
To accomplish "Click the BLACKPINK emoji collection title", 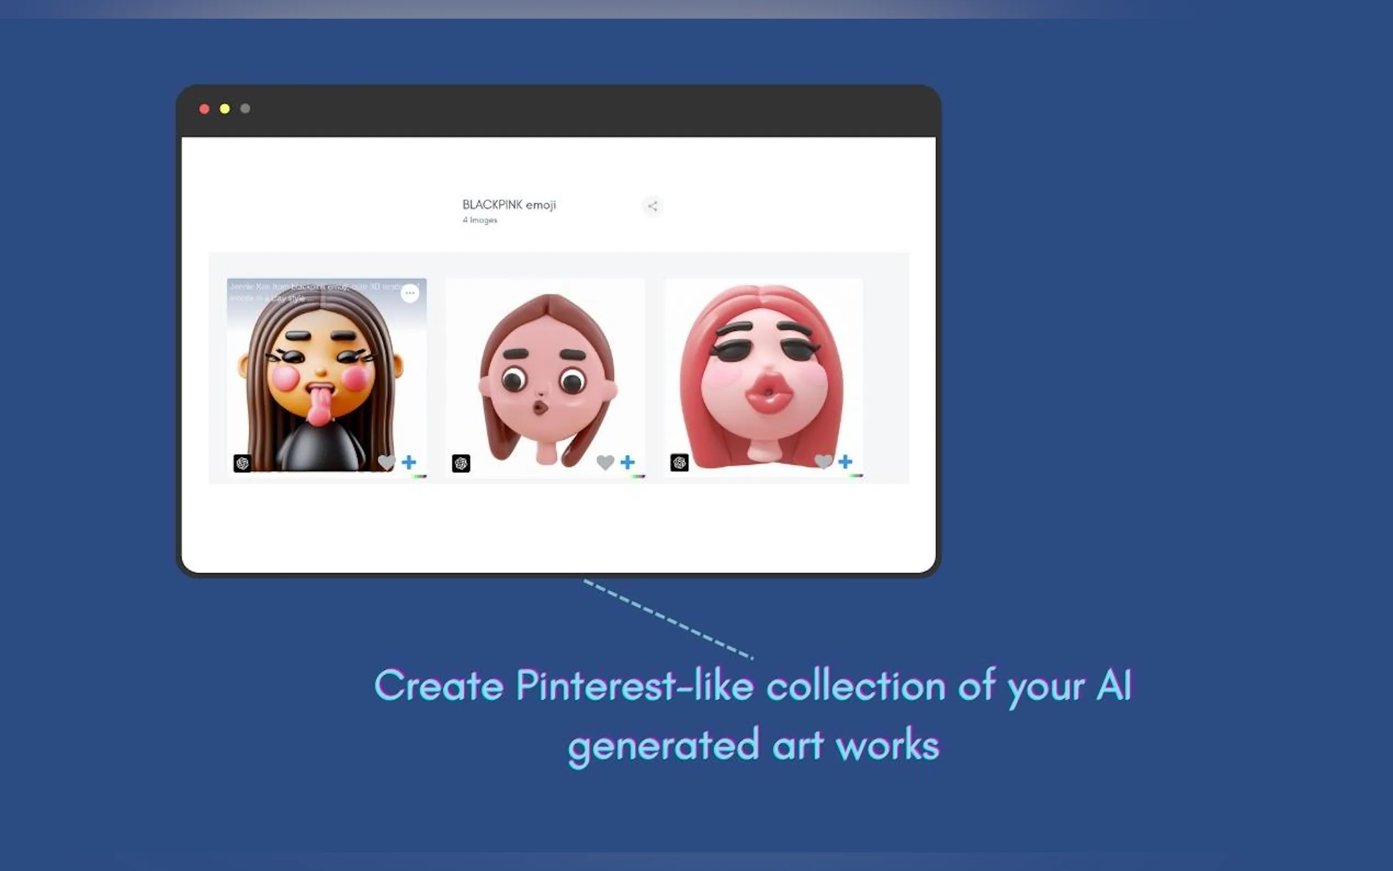I will 509,205.
